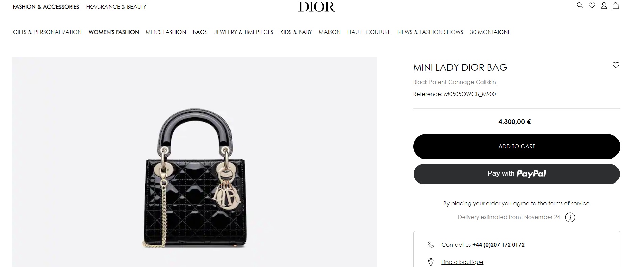Add Mini Lady Dior to wishlist
This screenshot has width=630, height=267.
click(x=616, y=65)
